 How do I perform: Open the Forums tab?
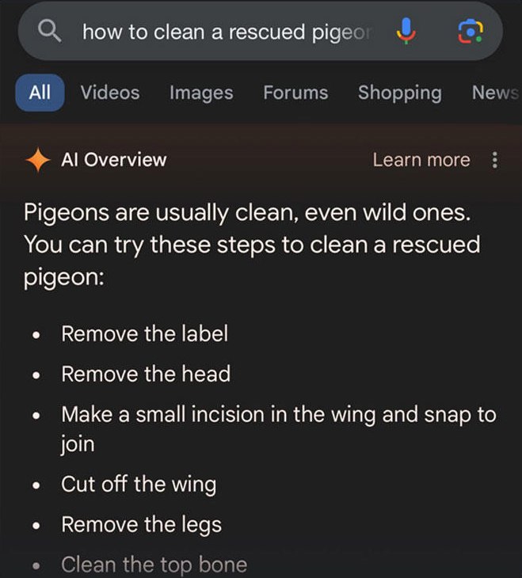coord(295,93)
